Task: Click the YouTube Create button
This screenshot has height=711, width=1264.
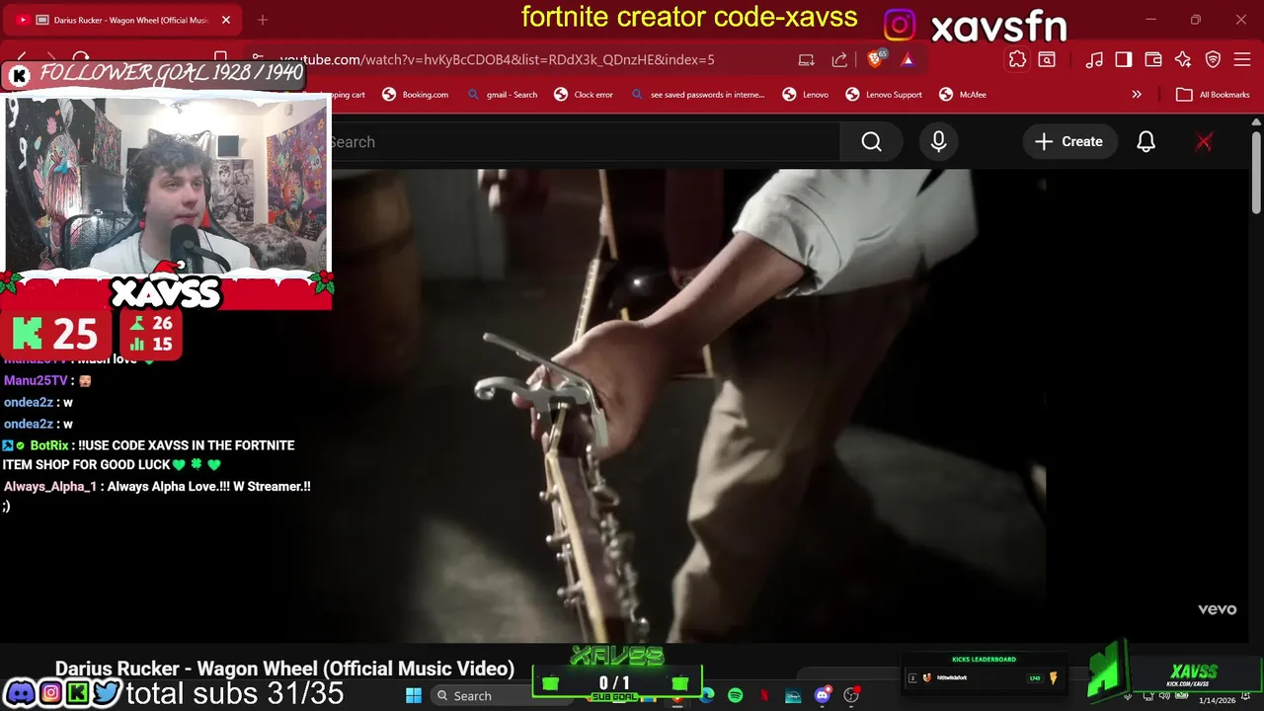Action: click(1068, 142)
